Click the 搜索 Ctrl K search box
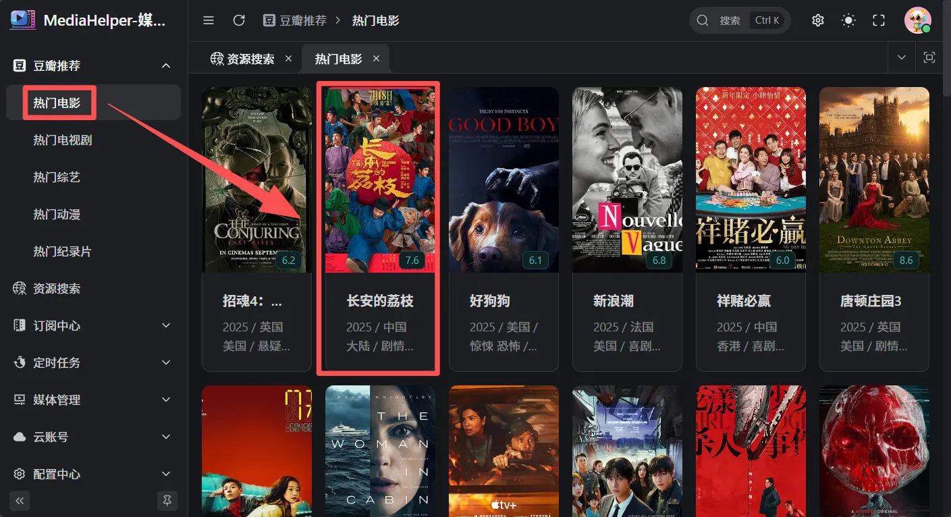 point(740,20)
